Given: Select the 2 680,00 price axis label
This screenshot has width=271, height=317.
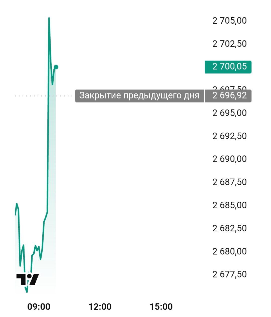Looking at the screenshot, I should [x=230, y=251].
